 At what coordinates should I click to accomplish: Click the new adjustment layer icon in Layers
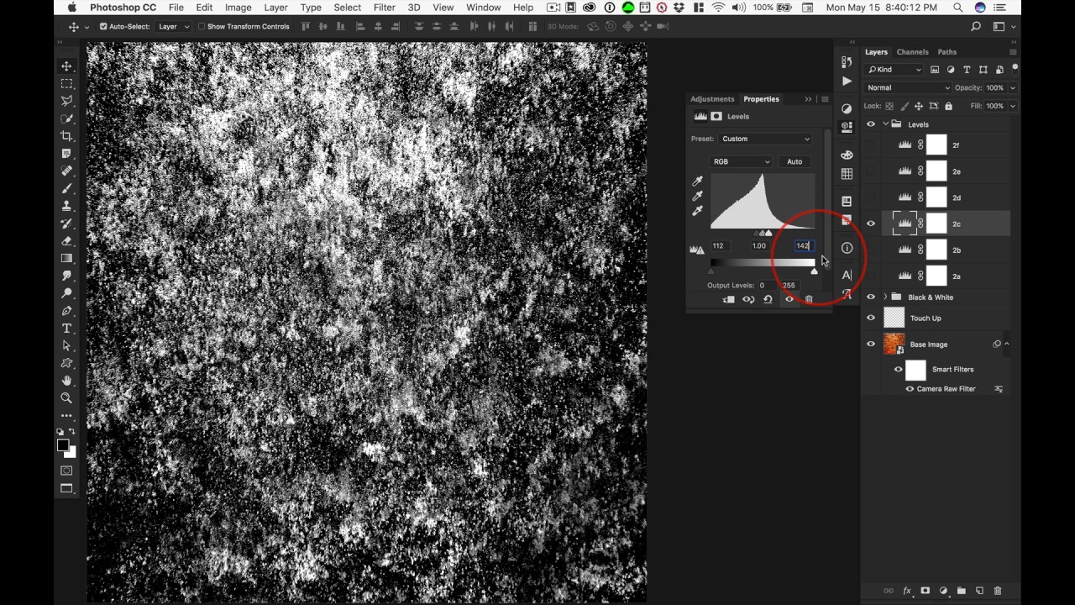pyautogui.click(x=943, y=591)
